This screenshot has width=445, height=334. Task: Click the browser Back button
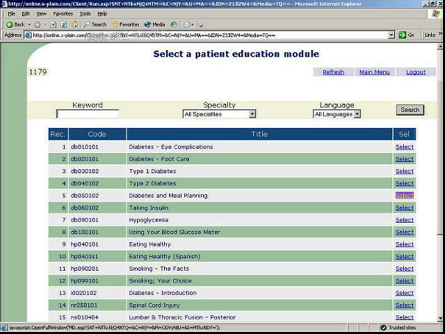click(15, 24)
